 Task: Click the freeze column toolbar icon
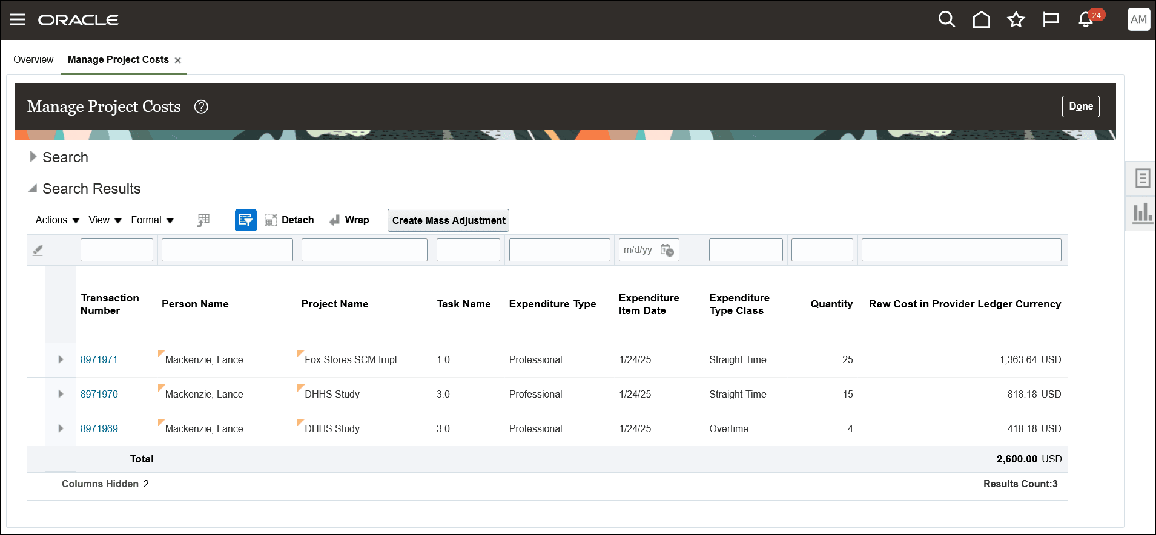[203, 220]
